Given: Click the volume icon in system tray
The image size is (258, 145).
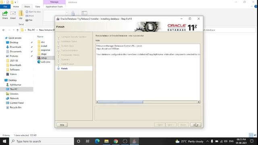Looking at the screenshot, I should click(226, 141).
